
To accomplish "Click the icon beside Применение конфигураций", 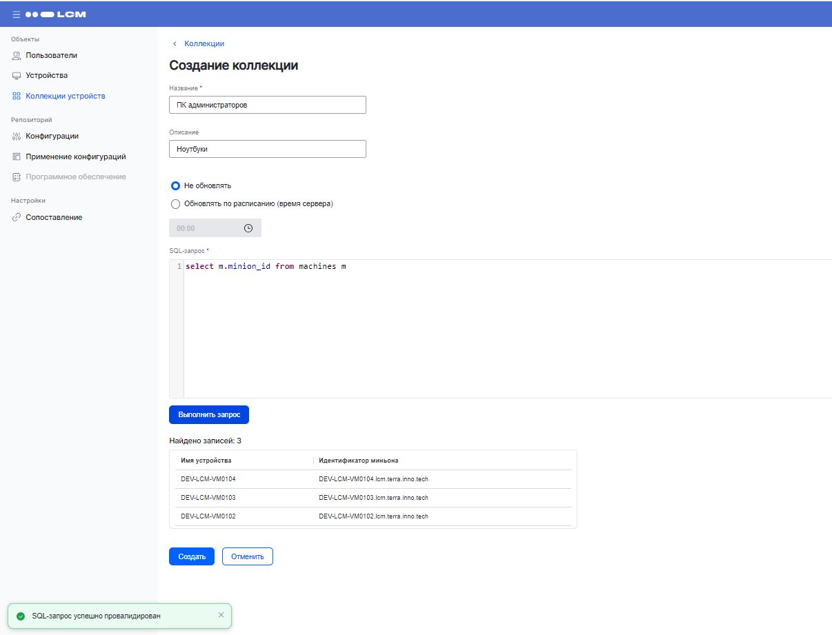I will click(17, 157).
